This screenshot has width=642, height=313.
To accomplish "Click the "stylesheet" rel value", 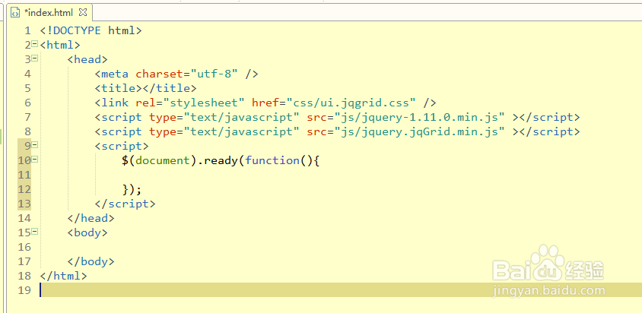I will click(204, 103).
